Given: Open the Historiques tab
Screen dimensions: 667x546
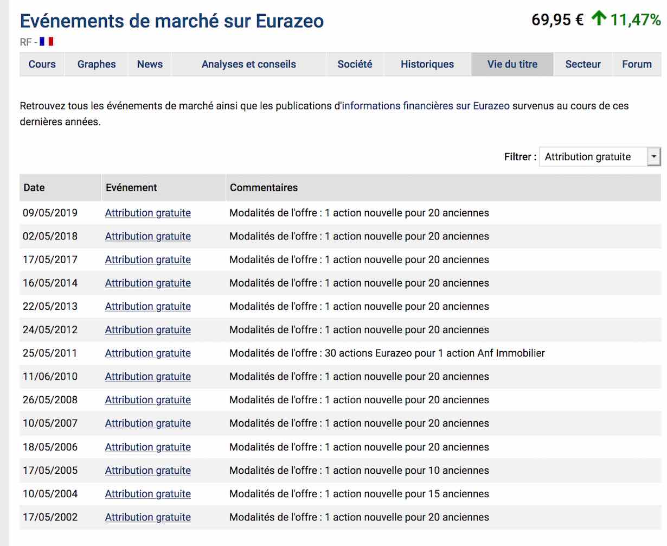Looking at the screenshot, I should point(427,64).
